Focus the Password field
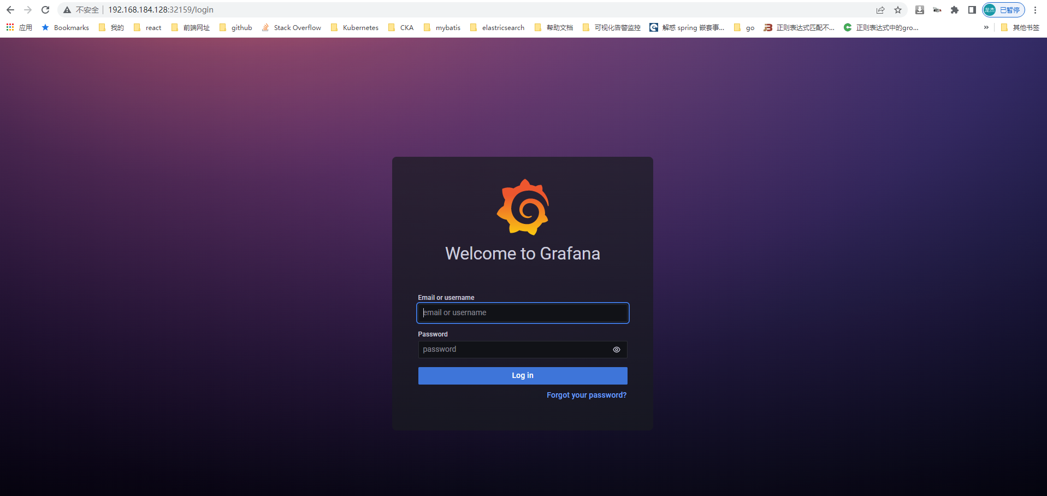 (523, 350)
